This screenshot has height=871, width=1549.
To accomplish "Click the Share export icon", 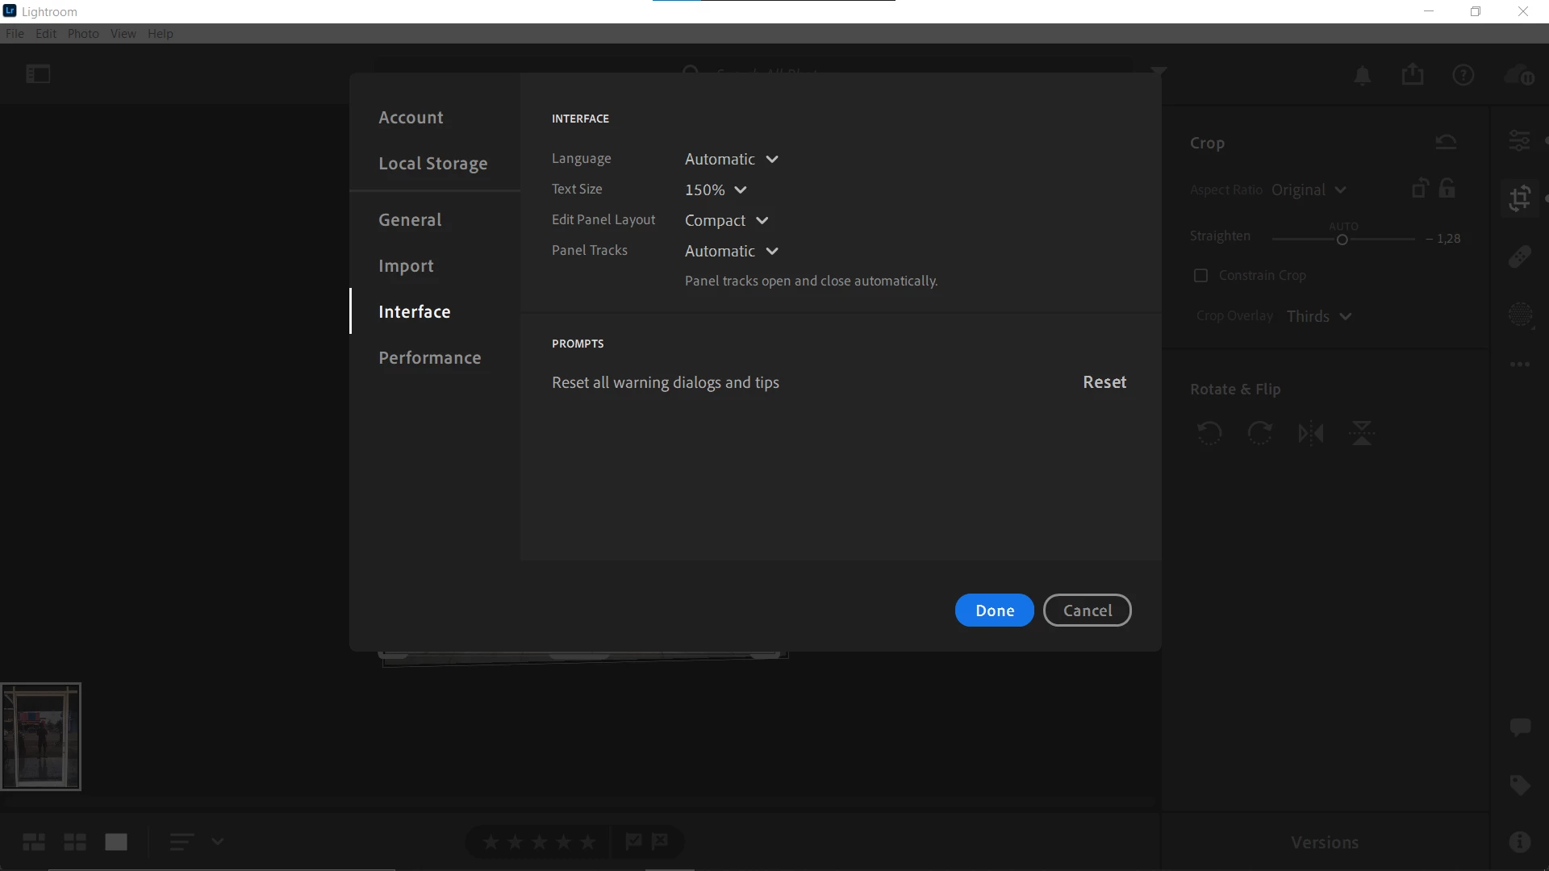I will pyautogui.click(x=1413, y=75).
